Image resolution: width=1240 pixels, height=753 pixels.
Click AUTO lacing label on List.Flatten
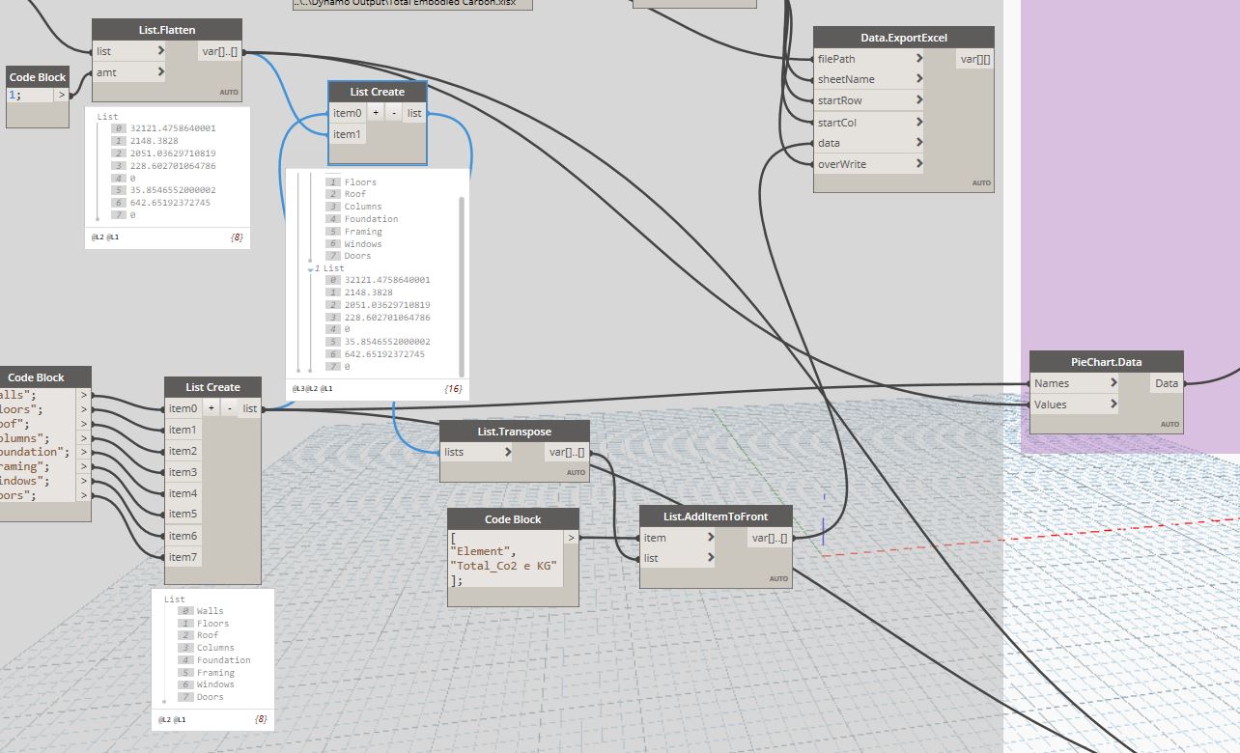point(228,93)
